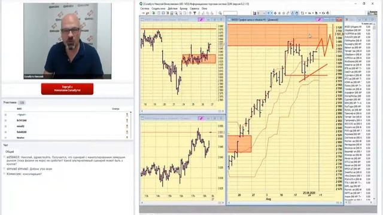Open the dropdown arrow next to crosshair tool

click(x=271, y=13)
